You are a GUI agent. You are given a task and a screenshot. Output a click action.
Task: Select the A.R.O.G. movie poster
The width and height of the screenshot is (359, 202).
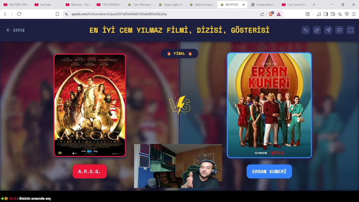(x=89, y=105)
